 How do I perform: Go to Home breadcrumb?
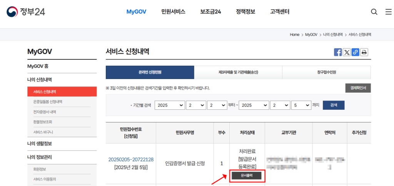[x=294, y=35]
